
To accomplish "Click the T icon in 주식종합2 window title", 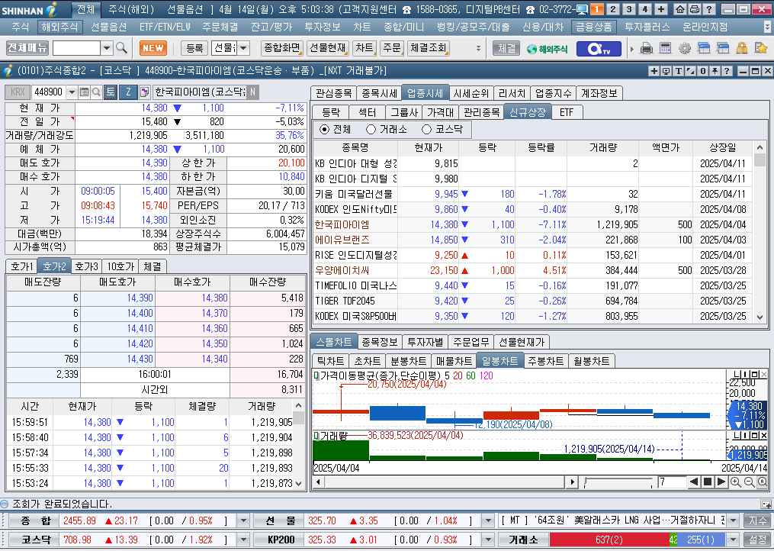I will pyautogui.click(x=678, y=71).
